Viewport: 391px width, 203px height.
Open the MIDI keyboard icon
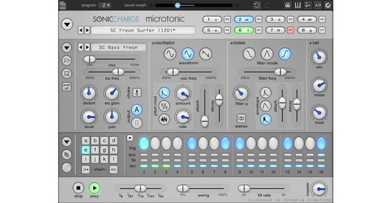pos(287,5)
